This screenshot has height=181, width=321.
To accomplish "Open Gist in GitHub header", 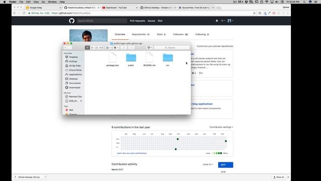I will click(x=160, y=21).
